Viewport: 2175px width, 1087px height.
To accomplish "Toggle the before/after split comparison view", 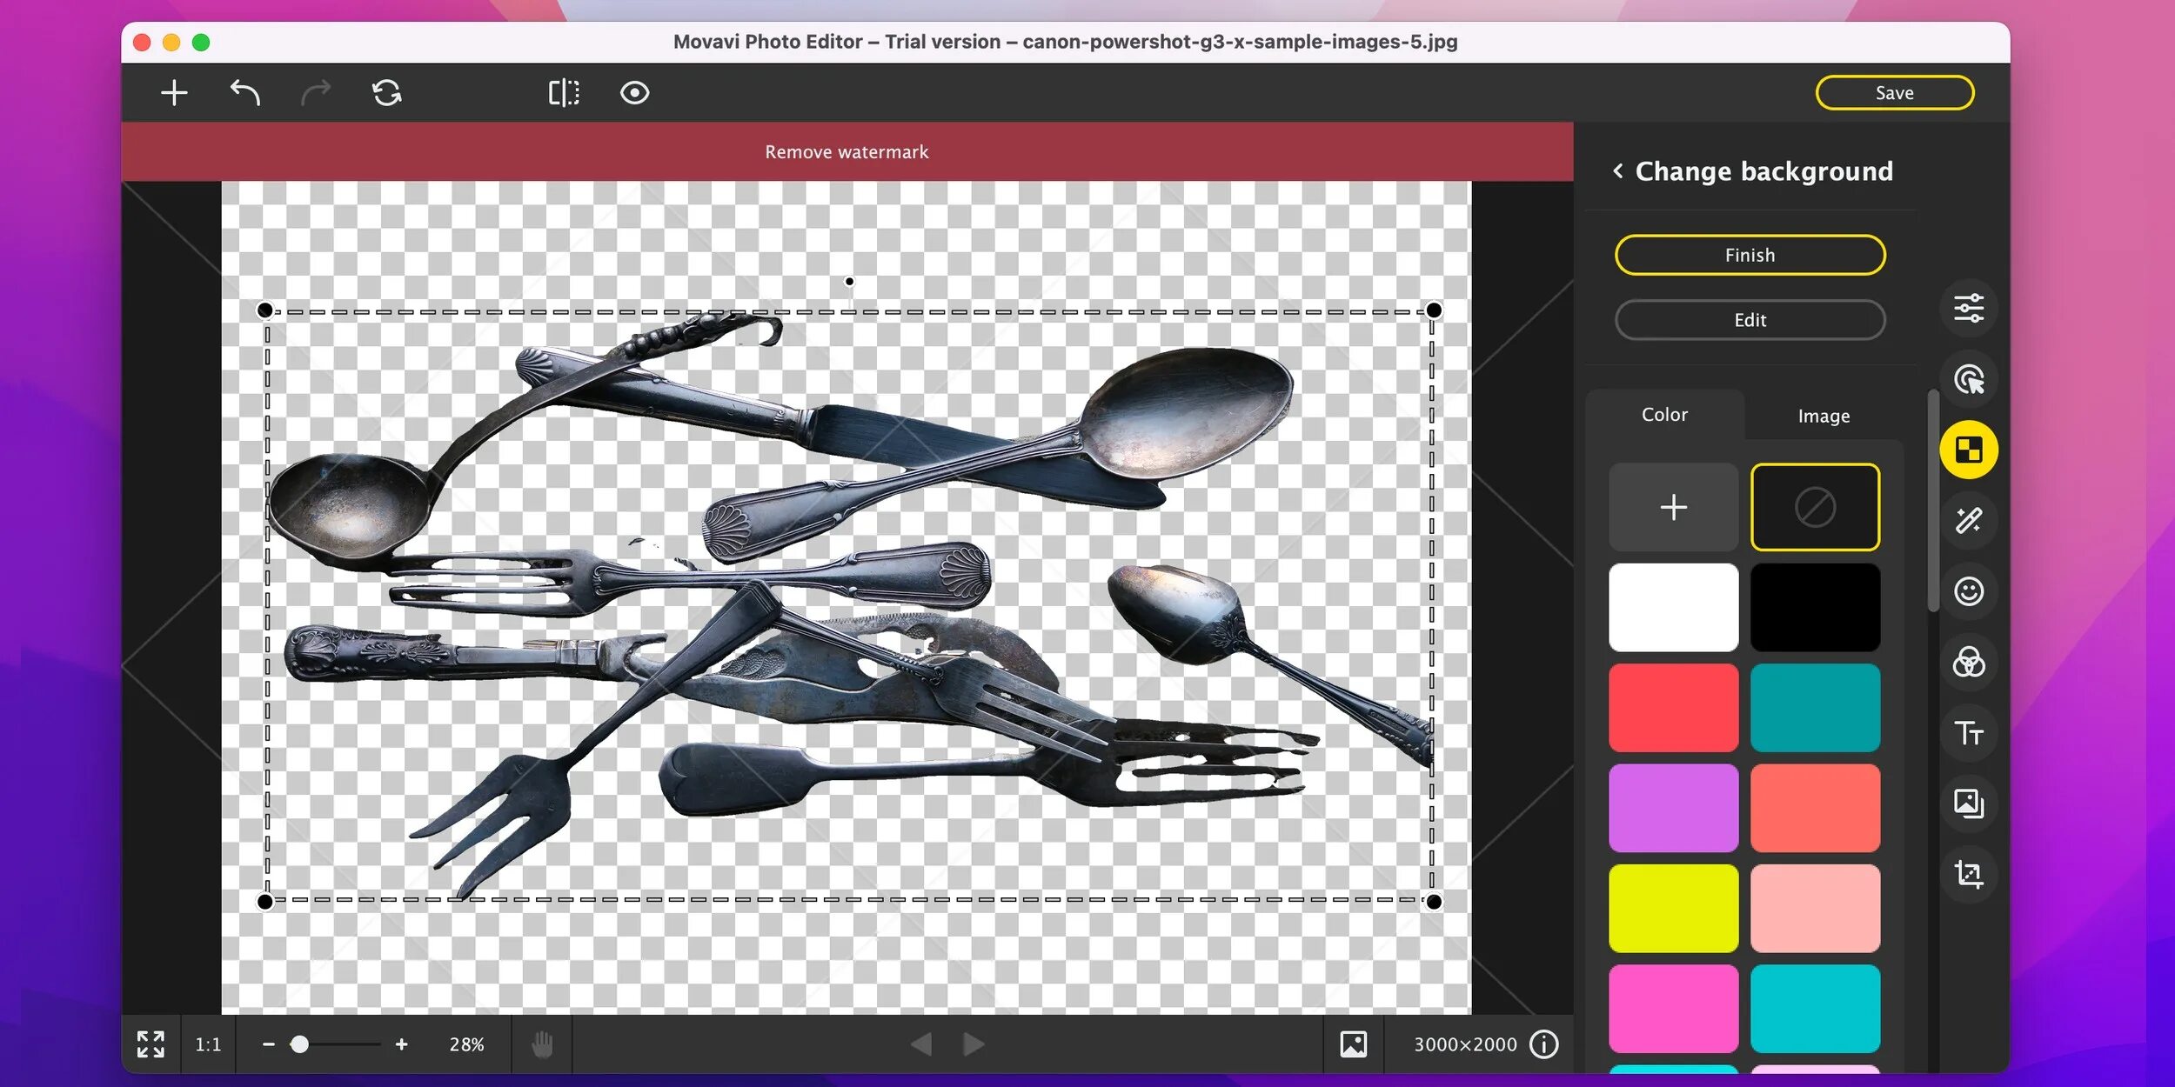I will [563, 92].
